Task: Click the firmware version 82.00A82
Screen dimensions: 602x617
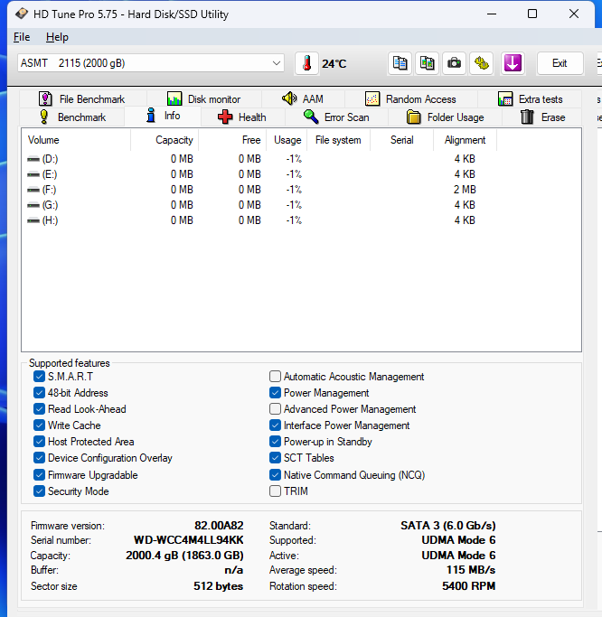Action: click(219, 526)
